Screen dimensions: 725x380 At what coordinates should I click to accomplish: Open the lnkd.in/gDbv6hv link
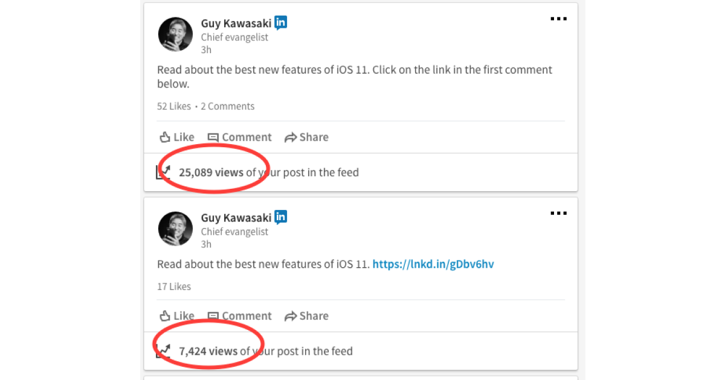(433, 264)
